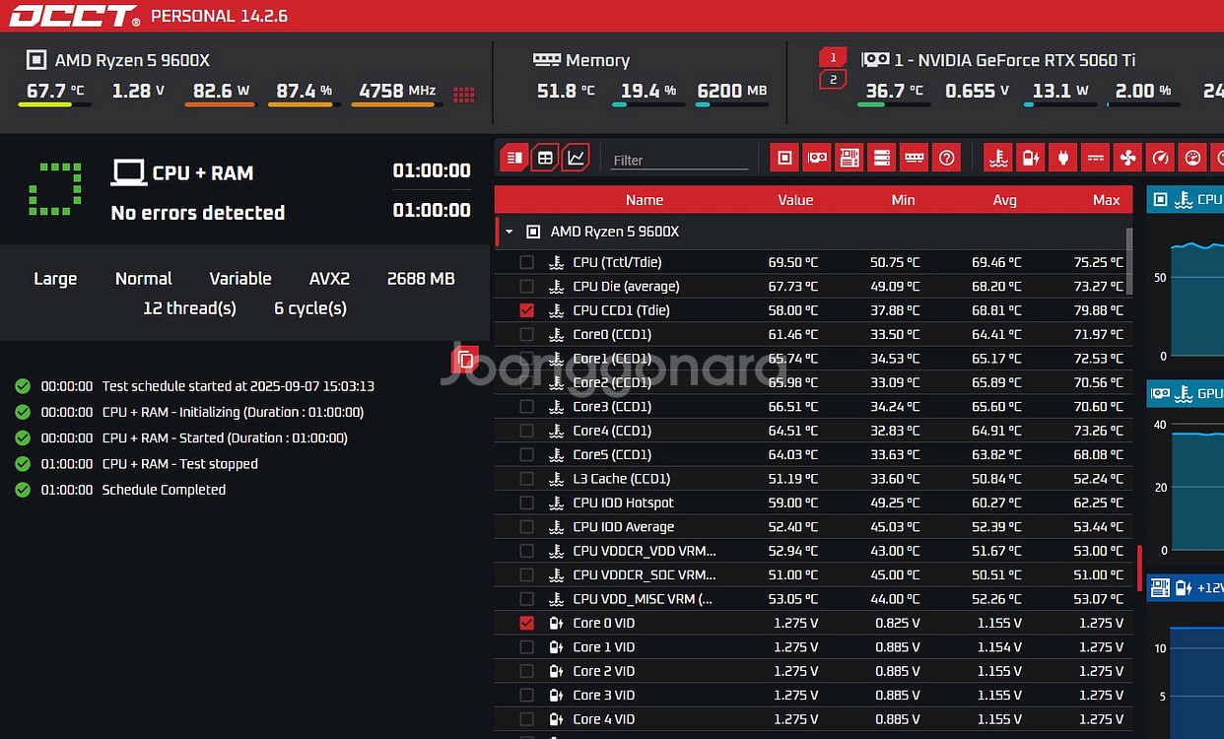Click the '12 thread(s)' setting

[189, 308]
